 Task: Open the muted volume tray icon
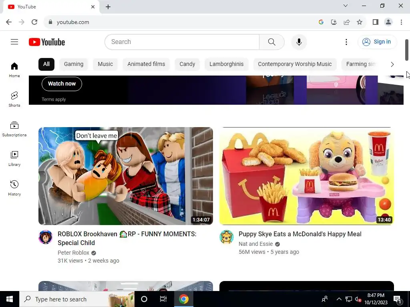[358, 299]
